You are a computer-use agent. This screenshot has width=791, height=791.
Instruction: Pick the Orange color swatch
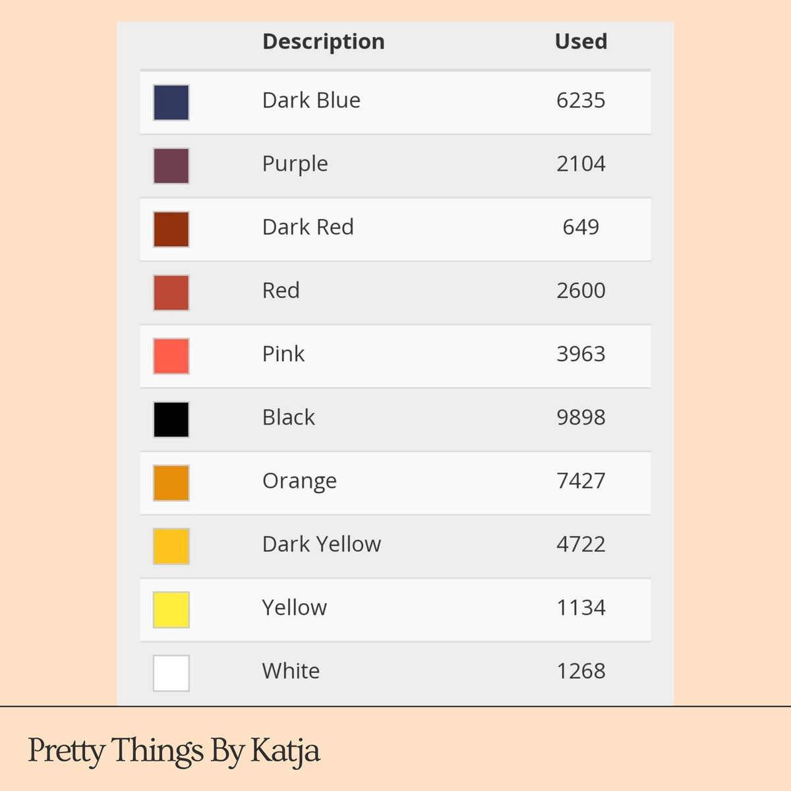pos(171,483)
